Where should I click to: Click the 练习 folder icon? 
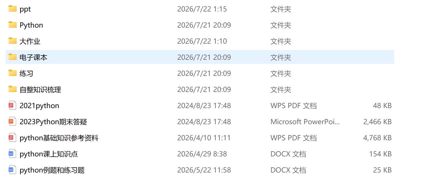point(12,73)
